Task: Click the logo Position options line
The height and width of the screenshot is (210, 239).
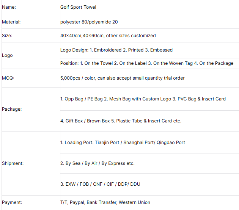Action: pyautogui.click(x=147, y=63)
